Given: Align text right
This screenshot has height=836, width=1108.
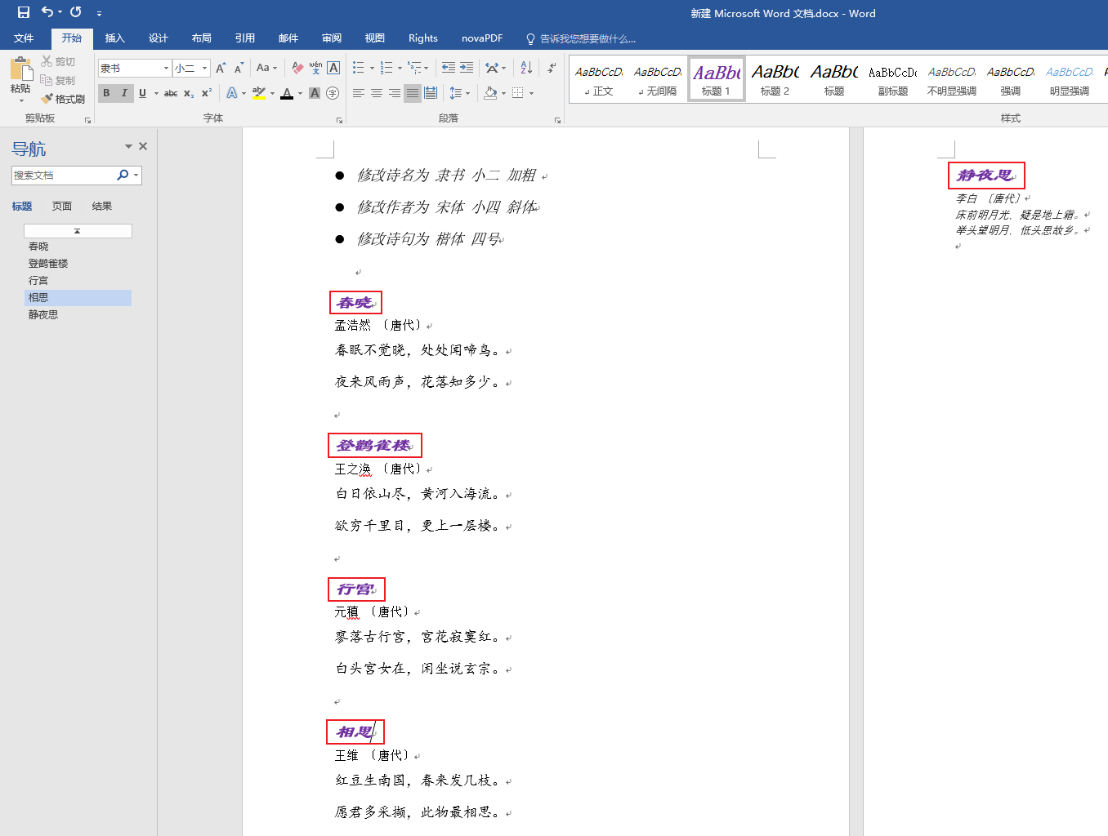Looking at the screenshot, I should pyautogui.click(x=395, y=93).
